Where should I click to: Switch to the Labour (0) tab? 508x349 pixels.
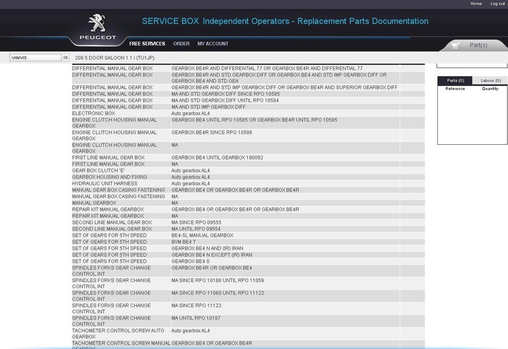click(x=490, y=81)
